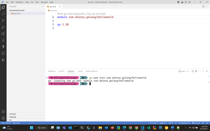Start Go Live server from status bar

[x=196, y=123]
